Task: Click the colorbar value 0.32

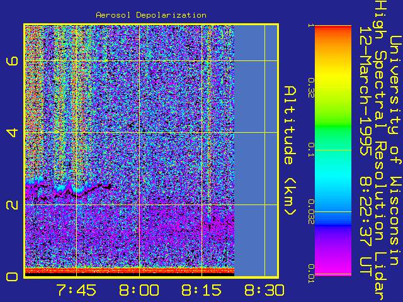Action: (310, 88)
